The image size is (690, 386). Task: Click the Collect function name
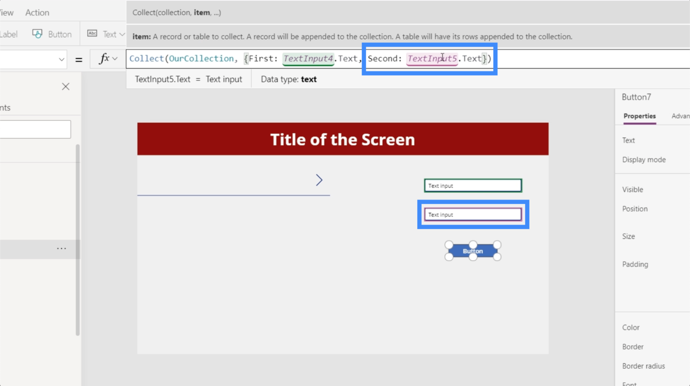click(146, 58)
